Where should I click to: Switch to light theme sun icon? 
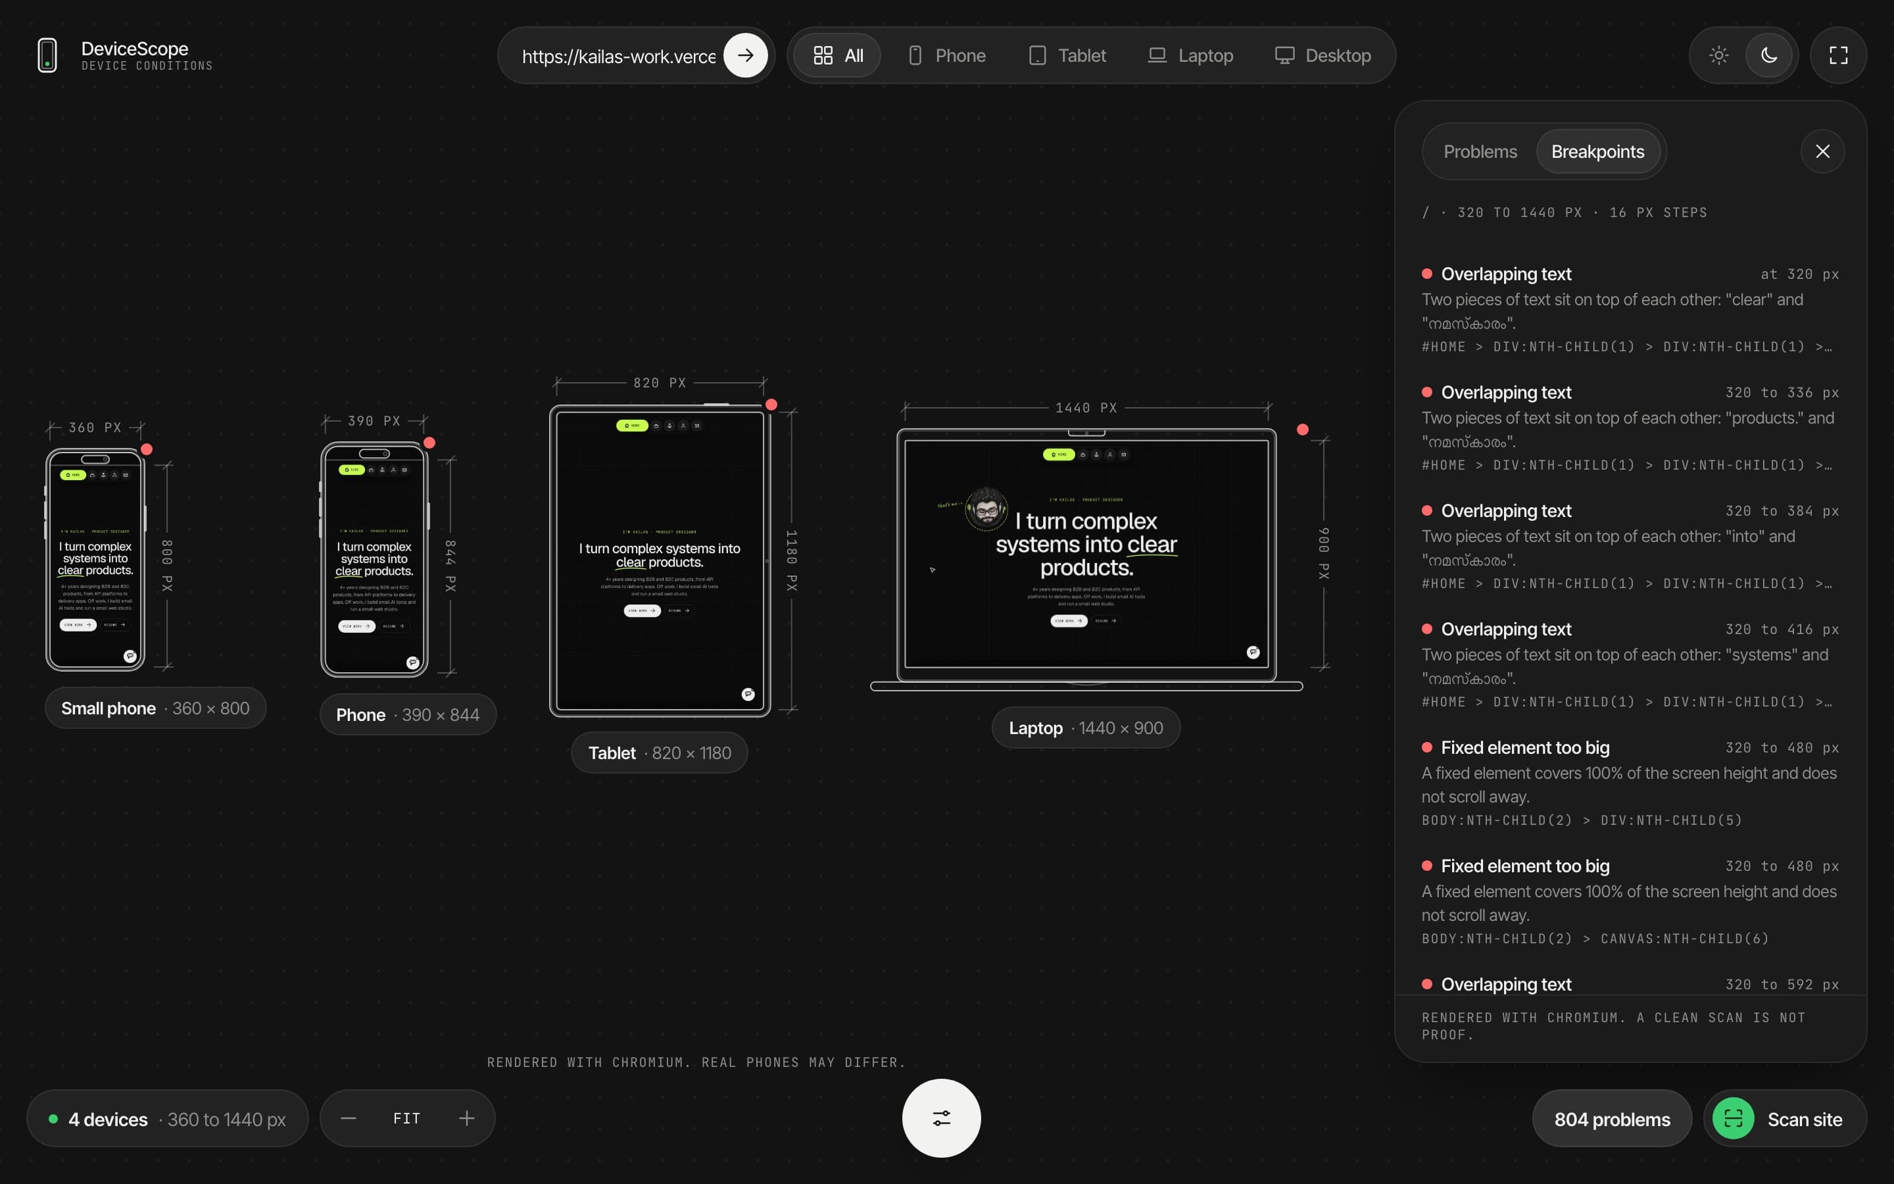(x=1718, y=56)
